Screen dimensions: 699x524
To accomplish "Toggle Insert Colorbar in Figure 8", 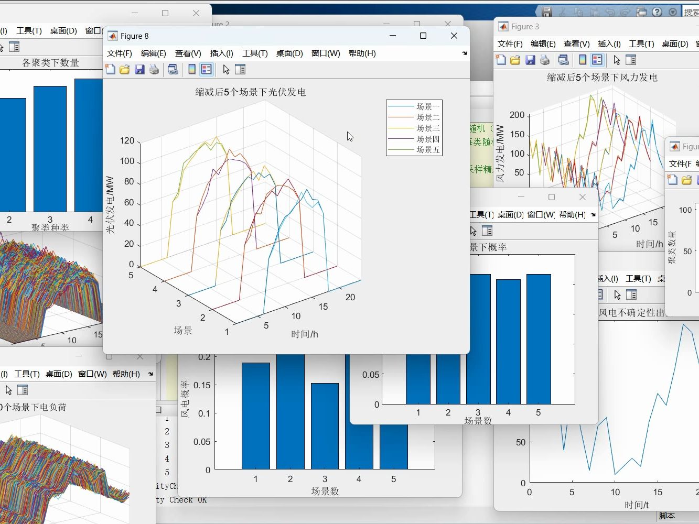I will [x=192, y=69].
